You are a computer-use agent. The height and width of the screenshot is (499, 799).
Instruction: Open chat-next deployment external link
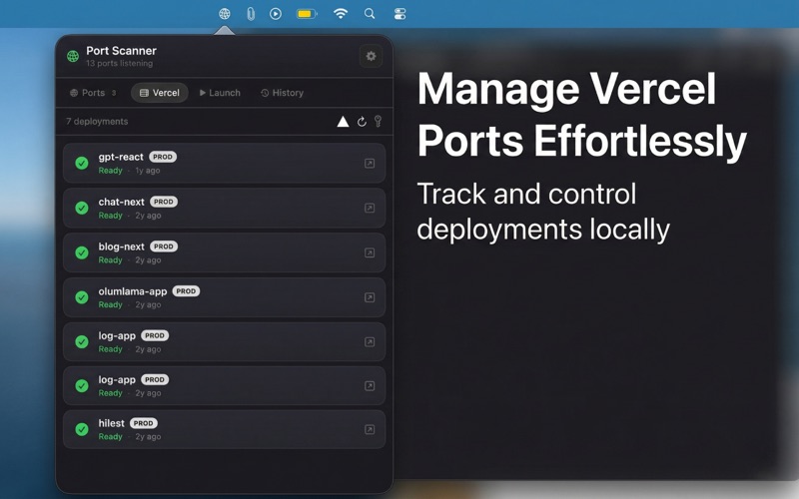tap(370, 209)
